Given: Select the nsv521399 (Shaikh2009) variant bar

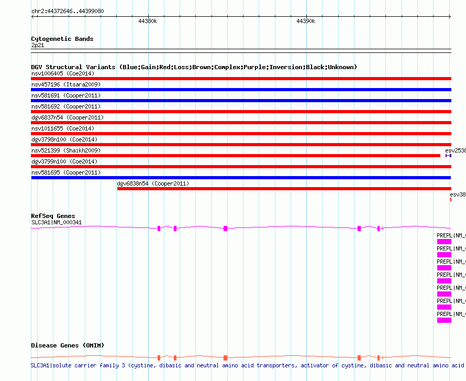Looking at the screenshot, I should click(x=236, y=156).
